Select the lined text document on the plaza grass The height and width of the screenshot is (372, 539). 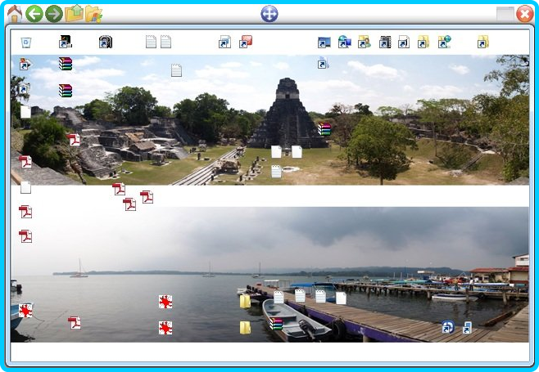pos(276,172)
